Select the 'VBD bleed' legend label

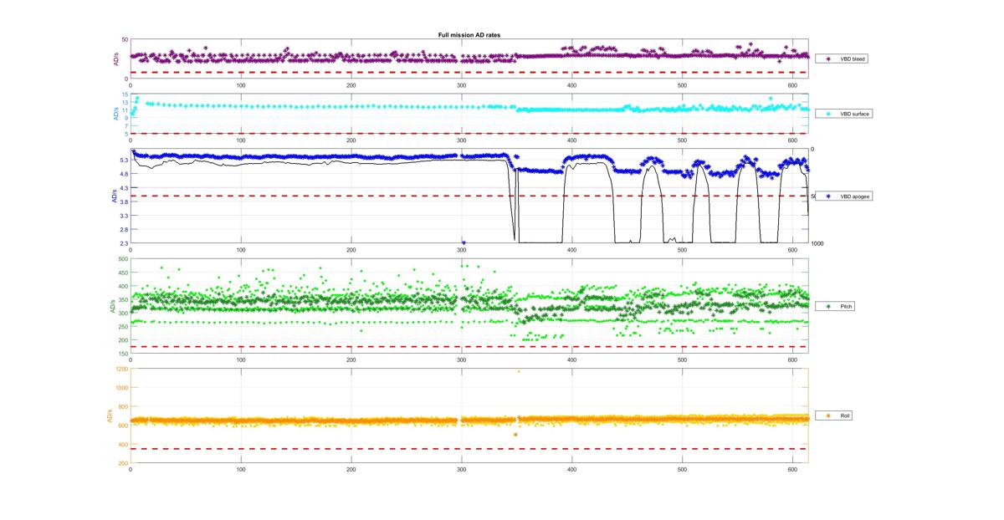click(852, 59)
